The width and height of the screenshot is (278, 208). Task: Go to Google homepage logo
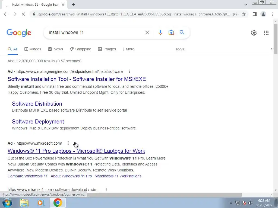(19, 33)
